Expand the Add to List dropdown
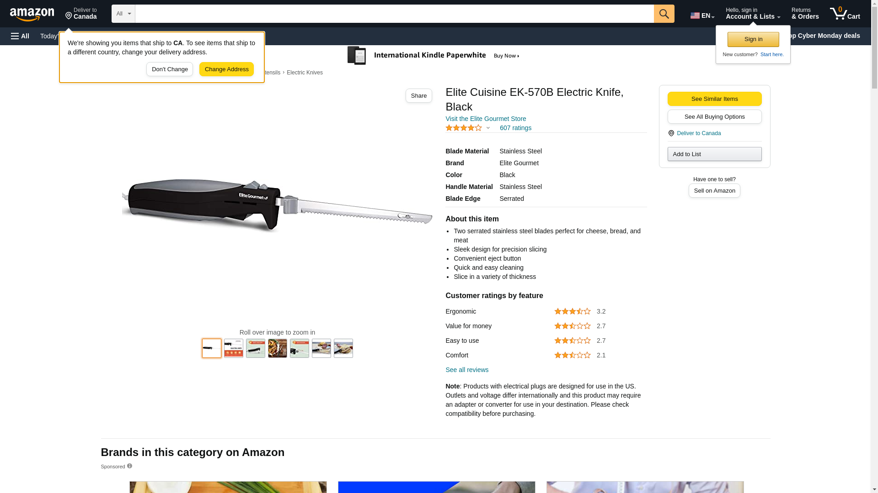The width and height of the screenshot is (878, 493). point(714,154)
